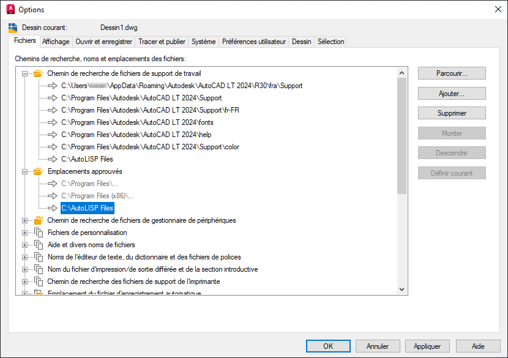The height and width of the screenshot is (358, 508).
Task: Collapse Chemin de recherche de fichiers de support
Action: point(24,74)
